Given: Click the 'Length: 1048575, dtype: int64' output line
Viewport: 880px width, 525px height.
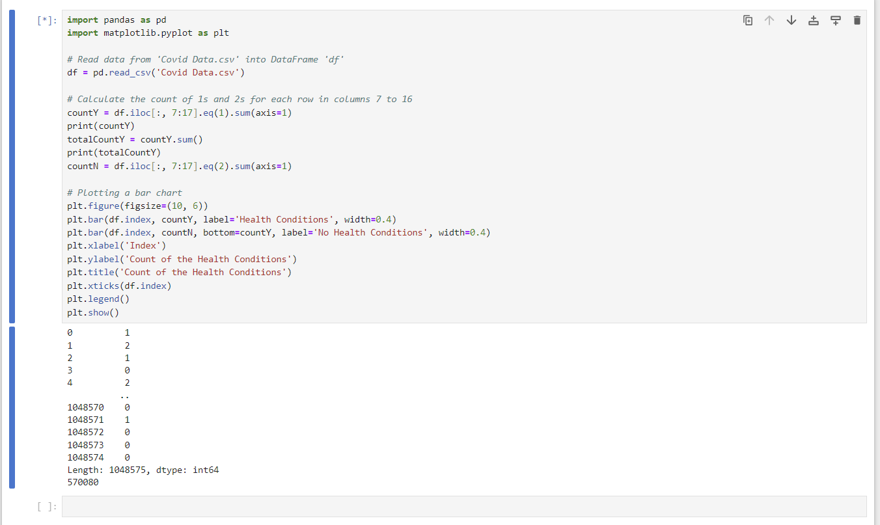Looking at the screenshot, I should click(x=143, y=470).
